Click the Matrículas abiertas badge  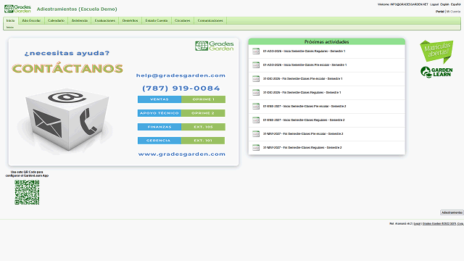(436, 51)
